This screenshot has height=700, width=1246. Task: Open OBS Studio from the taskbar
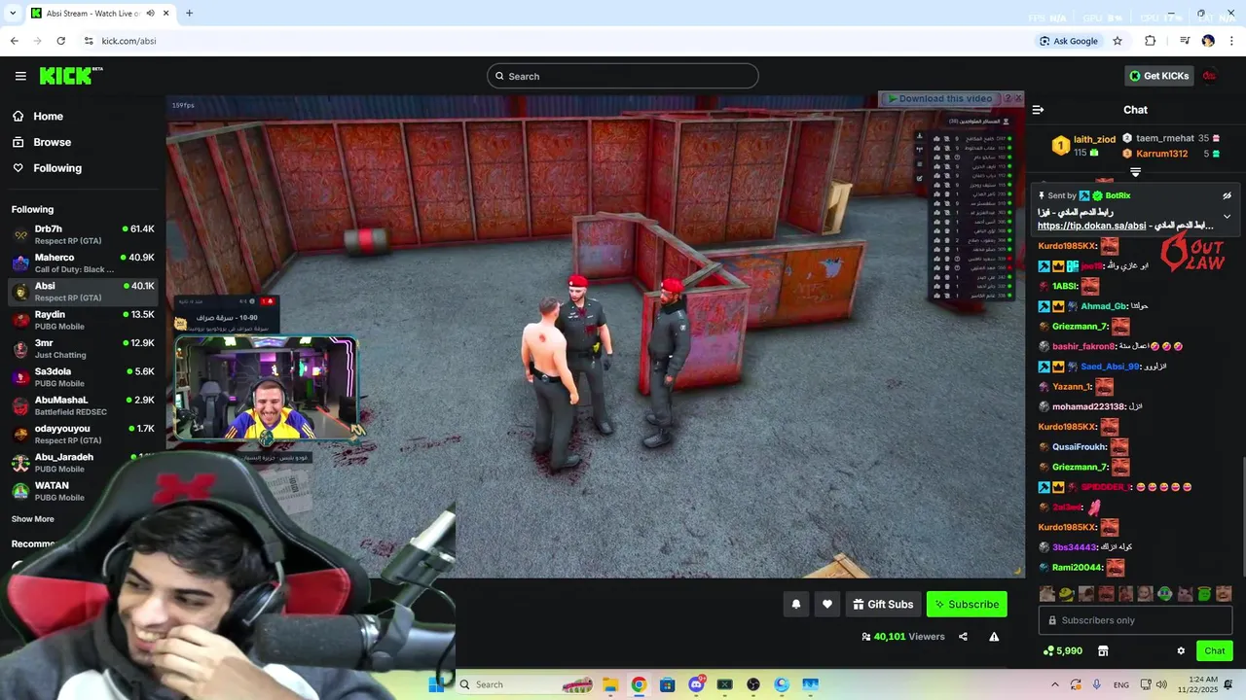point(753,684)
